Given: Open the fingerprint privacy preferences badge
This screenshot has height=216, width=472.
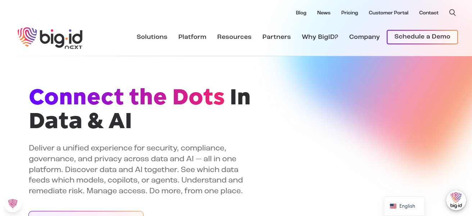Looking at the screenshot, I should click(13, 203).
